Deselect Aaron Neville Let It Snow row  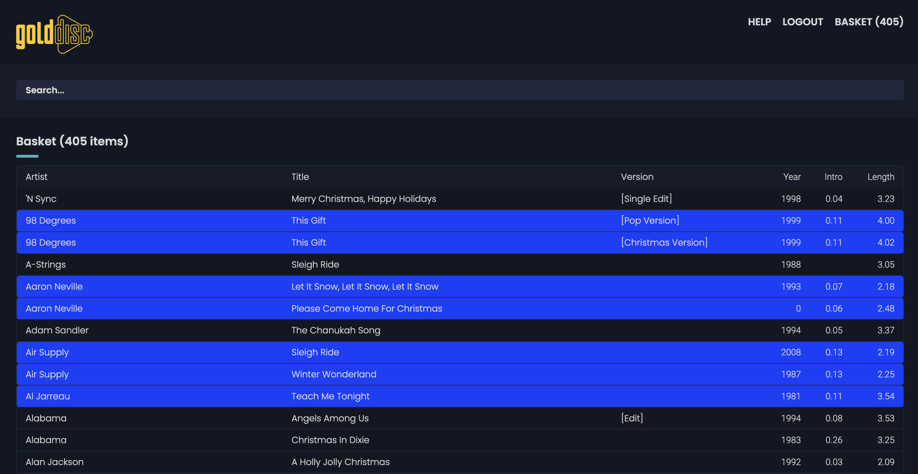pyautogui.click(x=459, y=287)
